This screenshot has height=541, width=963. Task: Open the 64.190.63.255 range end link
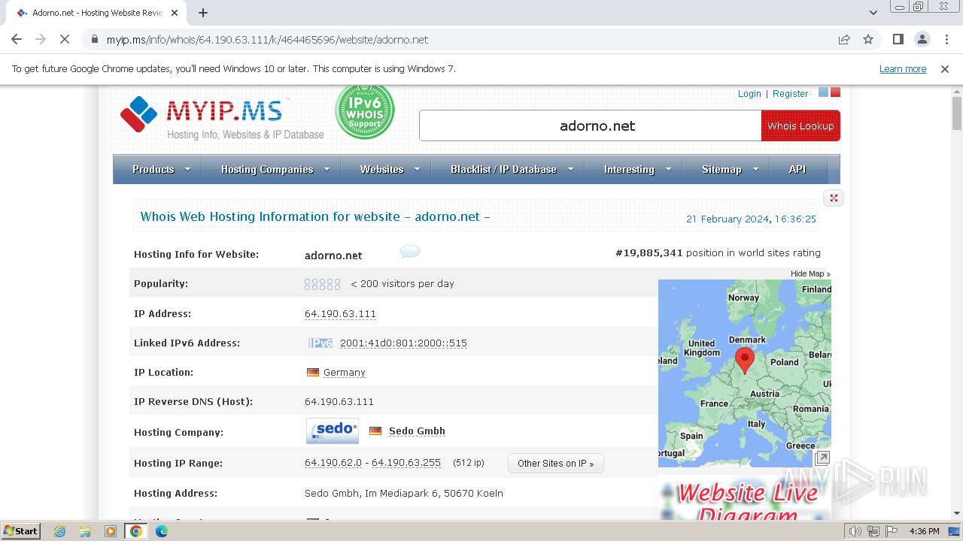click(406, 463)
